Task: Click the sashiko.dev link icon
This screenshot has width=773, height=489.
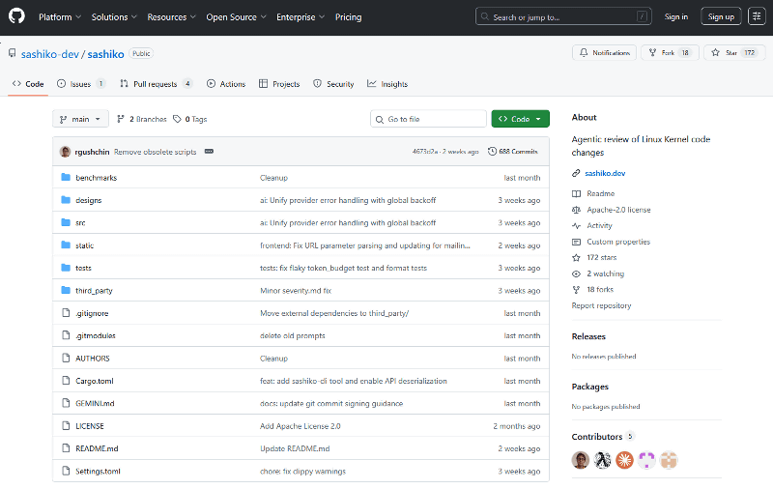Action: (x=577, y=173)
